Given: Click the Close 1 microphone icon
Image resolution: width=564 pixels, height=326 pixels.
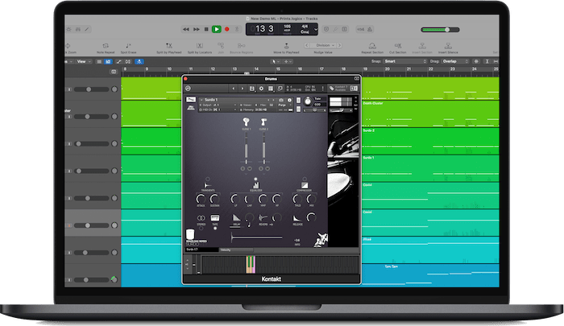Looking at the screenshot, I should pos(246,122).
